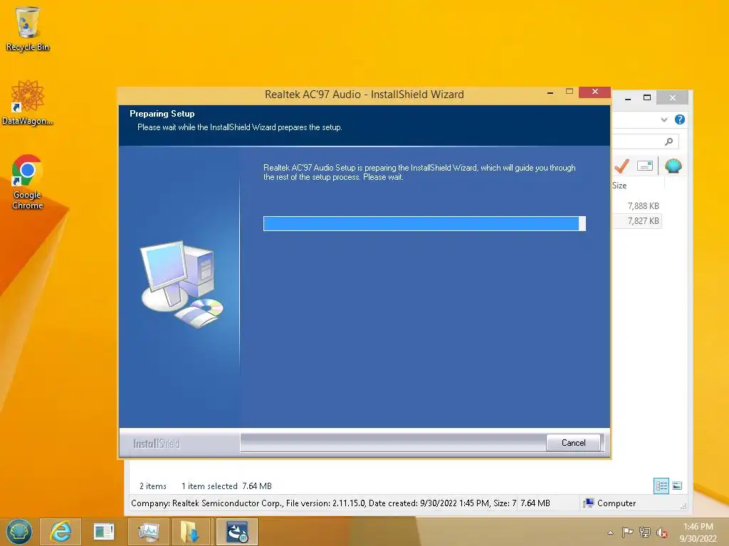
Task: Expand the ribbon chevron in Explorer window
Action: coord(664,119)
